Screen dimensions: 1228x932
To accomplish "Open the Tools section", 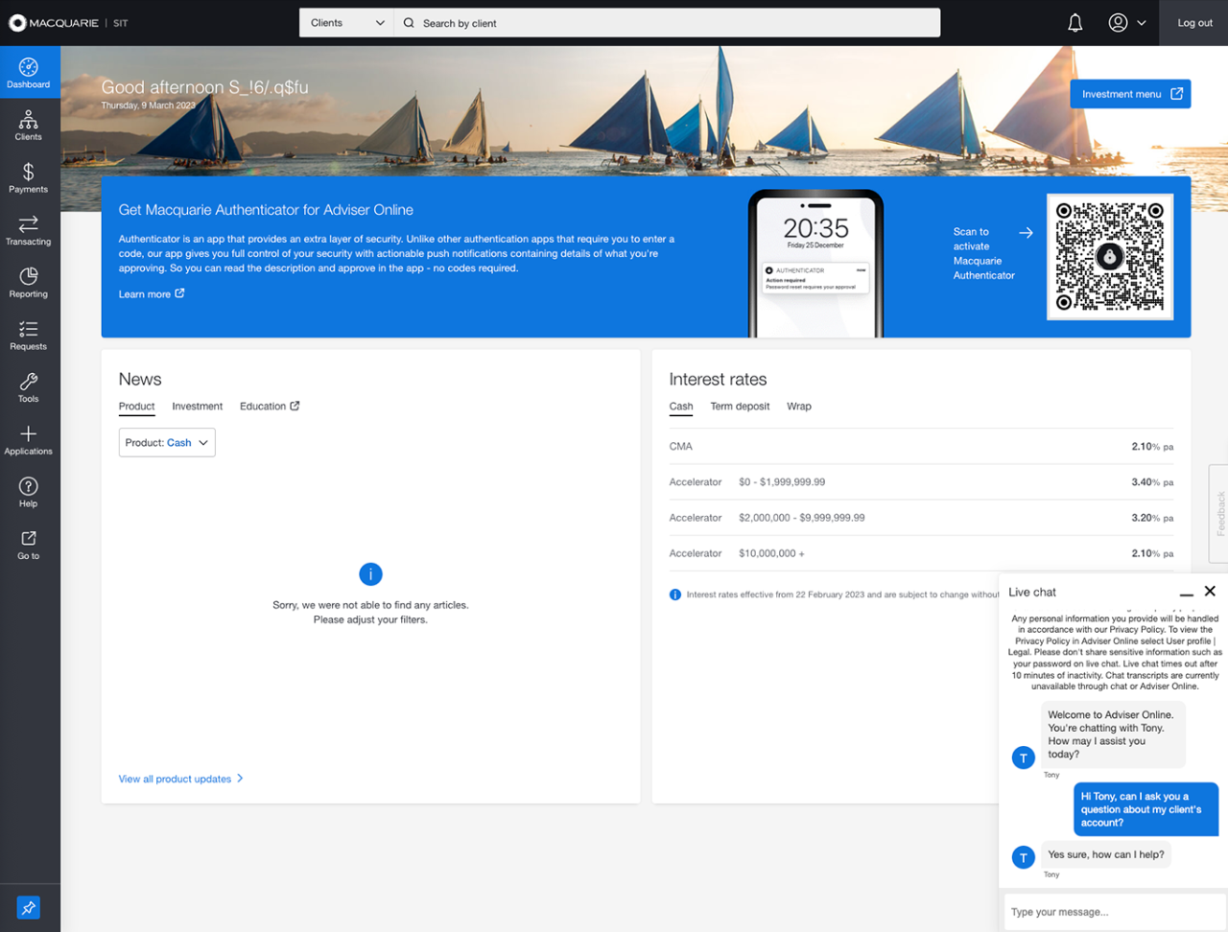I will (29, 387).
